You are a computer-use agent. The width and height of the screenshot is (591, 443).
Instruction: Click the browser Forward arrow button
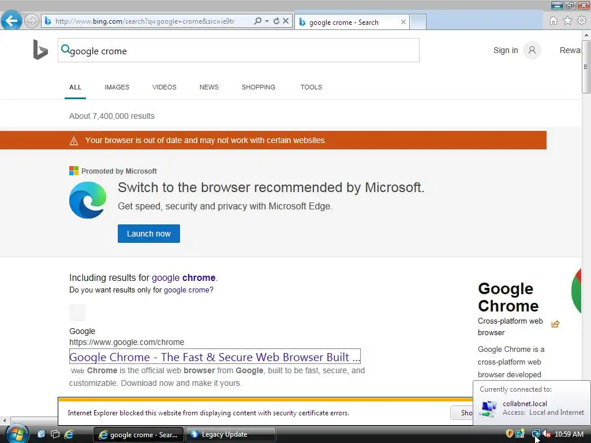pyautogui.click(x=32, y=21)
